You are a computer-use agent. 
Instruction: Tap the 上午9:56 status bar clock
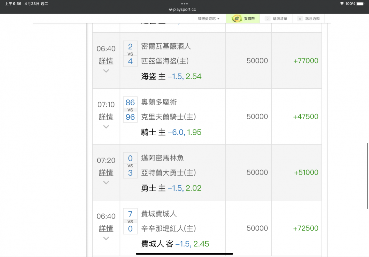tap(13, 4)
